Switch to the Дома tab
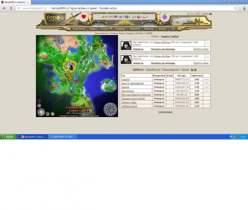This screenshot has width=248, height=210. tap(185, 69)
